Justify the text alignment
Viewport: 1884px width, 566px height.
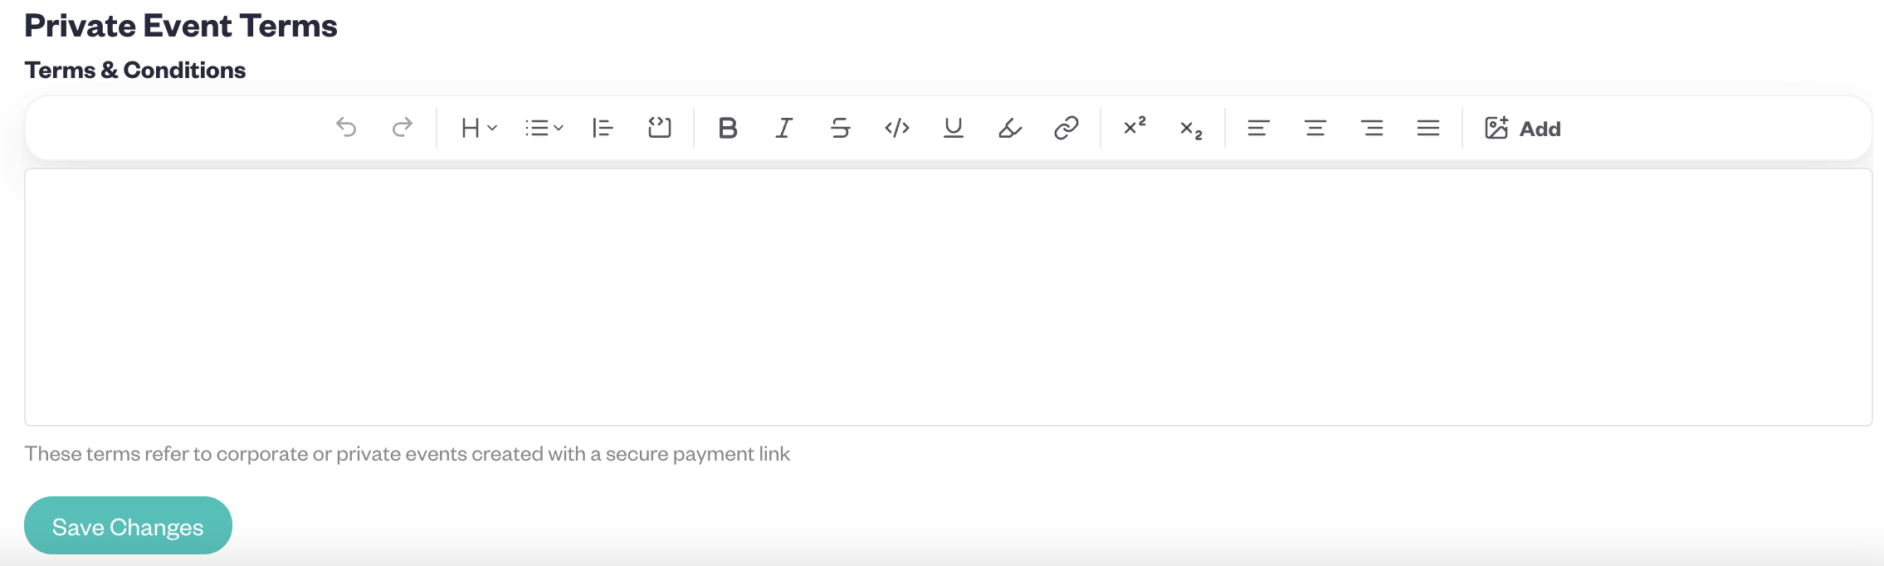click(x=1428, y=128)
